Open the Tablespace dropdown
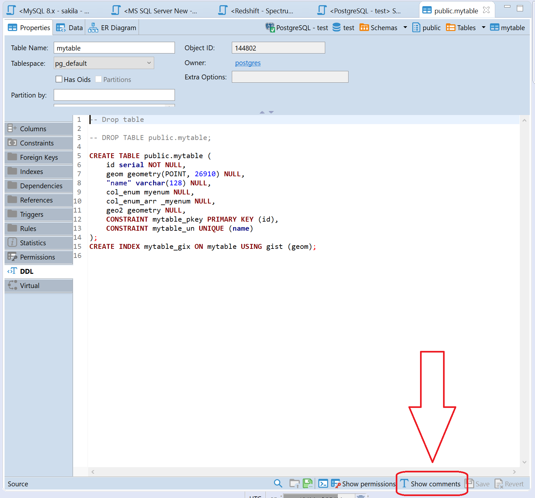This screenshot has height=498, width=535. tap(149, 63)
